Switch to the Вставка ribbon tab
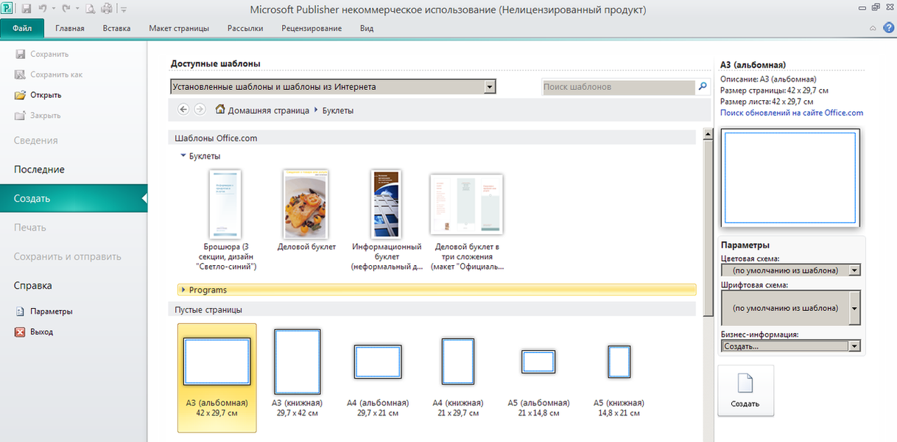The height and width of the screenshot is (442, 897). (118, 28)
